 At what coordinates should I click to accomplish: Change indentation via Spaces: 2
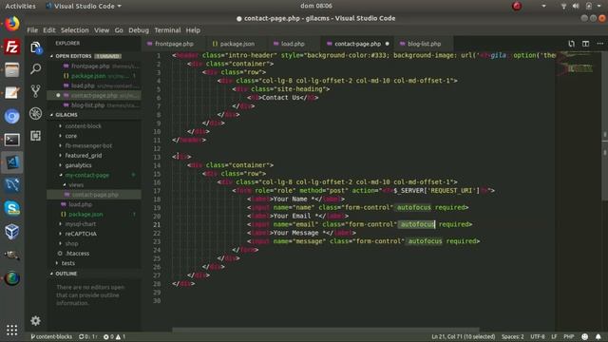(x=512, y=336)
